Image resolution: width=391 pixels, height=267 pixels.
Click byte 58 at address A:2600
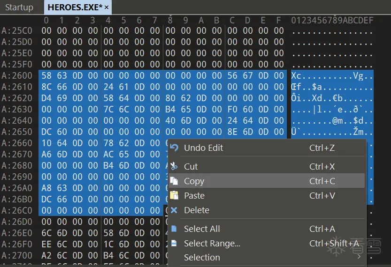pos(46,76)
